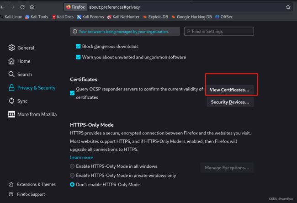This screenshot has width=297, height=203.
Task: Select Don't enable HTTPS-Only Mode radio
Action: (x=72, y=184)
